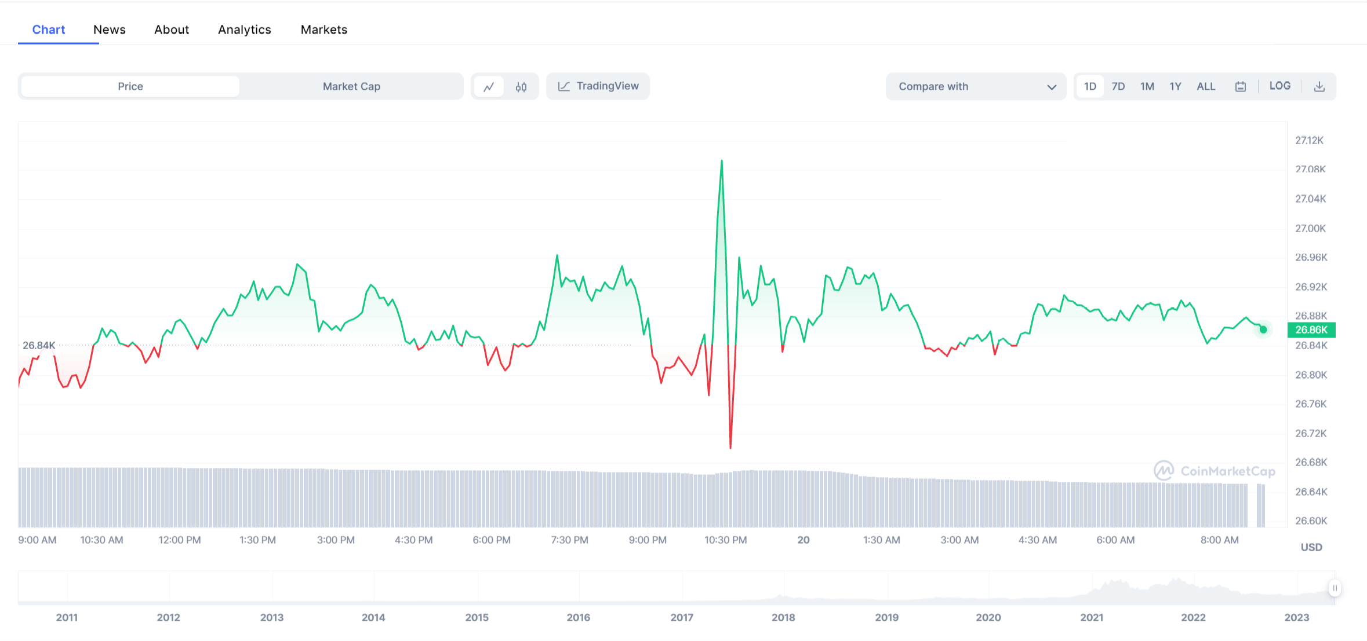This screenshot has width=1367, height=641.
Task: Click the 2011 timeline label
Action: (x=67, y=617)
